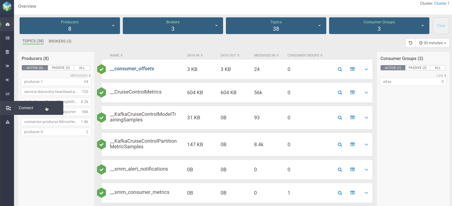
Task: Select PASSIVE (2) filter under Producers
Action: pos(61,68)
